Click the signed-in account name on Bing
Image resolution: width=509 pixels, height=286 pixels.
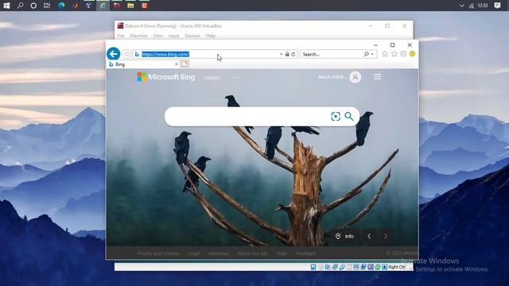[x=332, y=77]
